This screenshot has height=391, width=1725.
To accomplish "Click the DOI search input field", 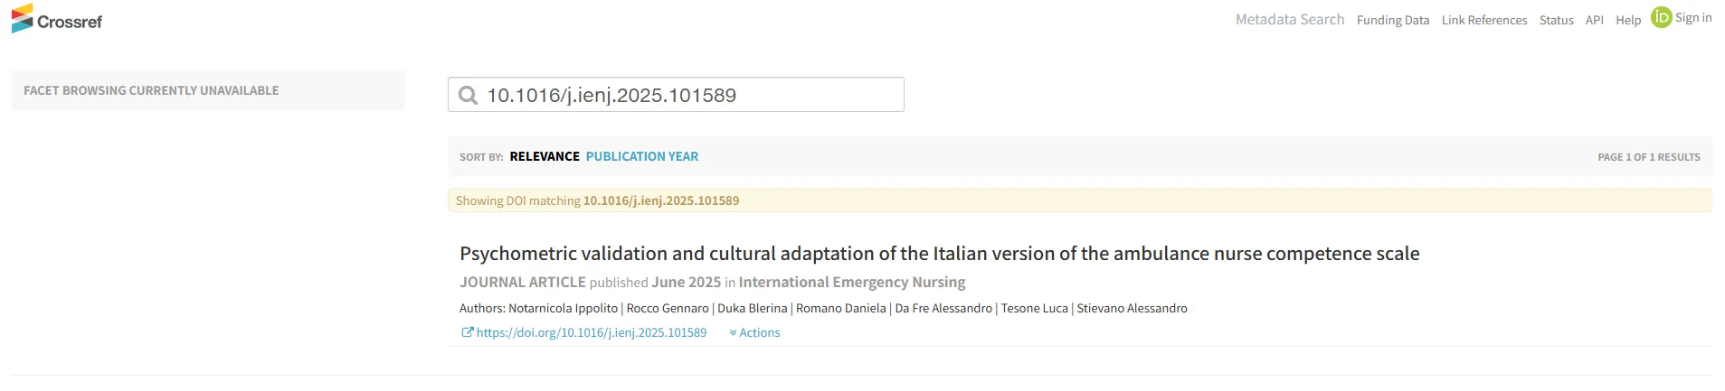I will click(x=687, y=95).
